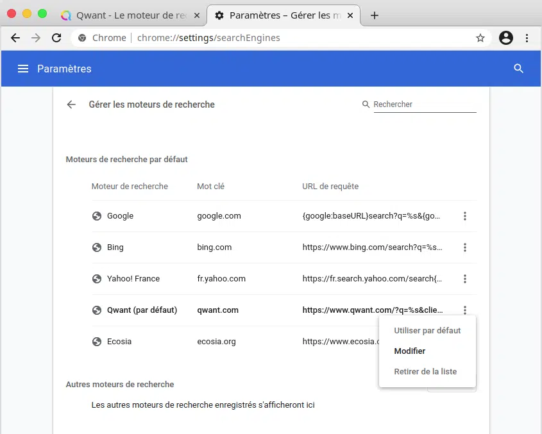Click the google.com keyword cell

click(x=219, y=216)
